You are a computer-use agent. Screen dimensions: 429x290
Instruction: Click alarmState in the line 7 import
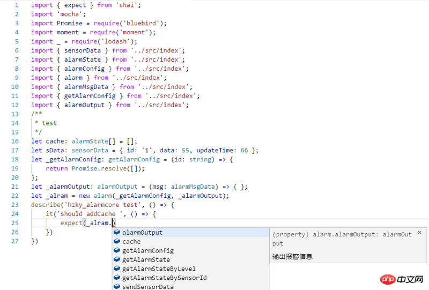pyautogui.click(x=83, y=60)
